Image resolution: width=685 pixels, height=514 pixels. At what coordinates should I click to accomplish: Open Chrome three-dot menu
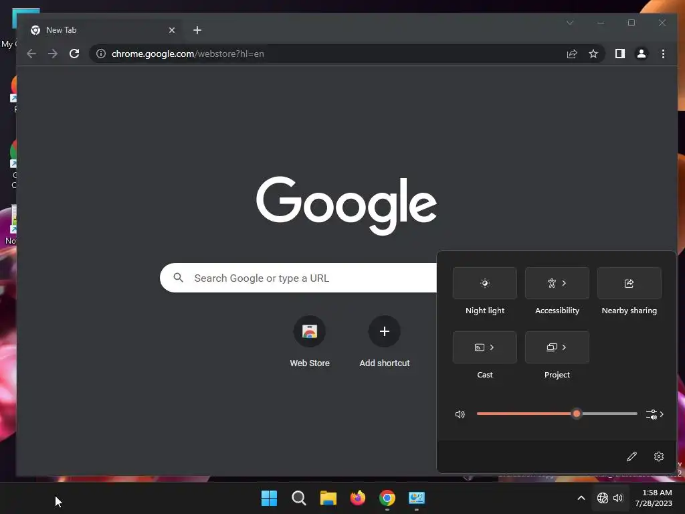point(663,54)
